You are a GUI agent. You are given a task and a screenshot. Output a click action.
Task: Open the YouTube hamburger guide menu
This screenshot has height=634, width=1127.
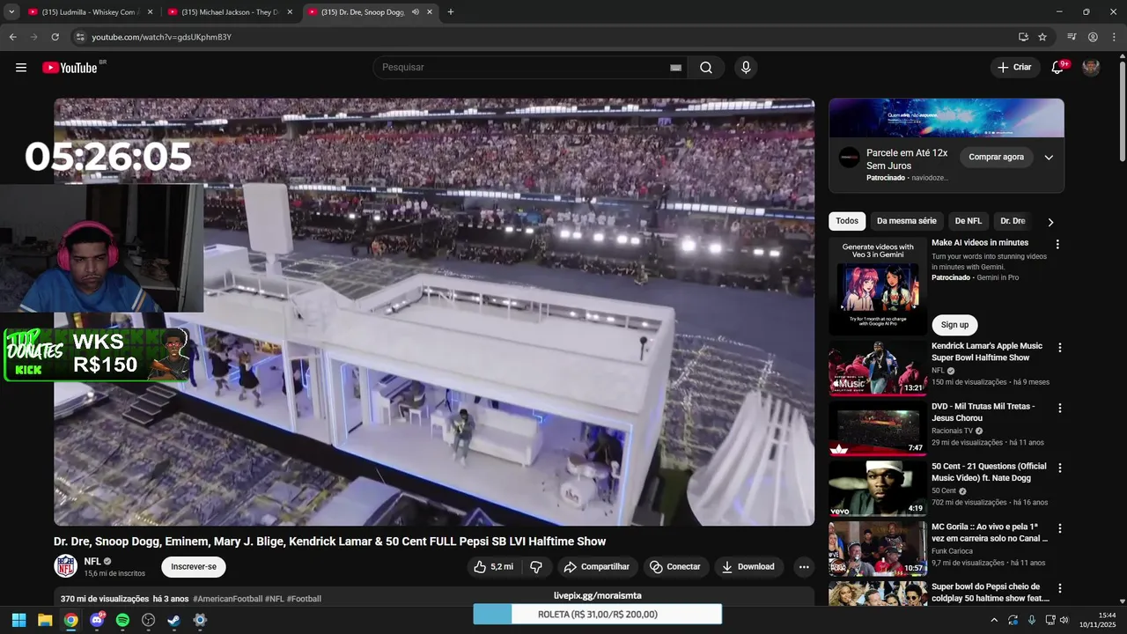[21, 68]
